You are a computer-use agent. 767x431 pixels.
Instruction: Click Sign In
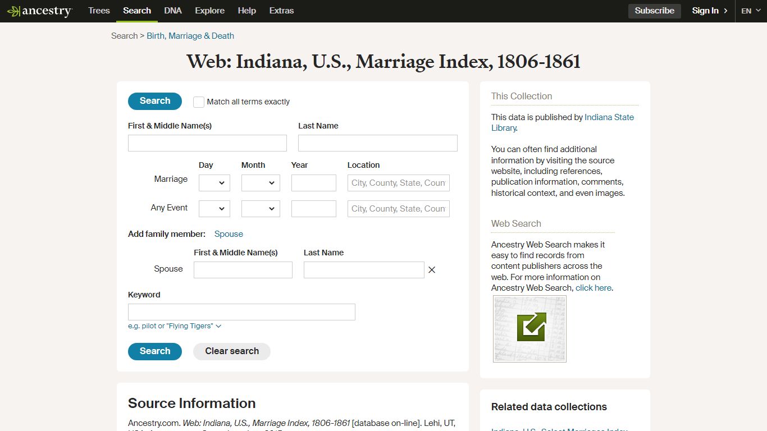(x=710, y=11)
